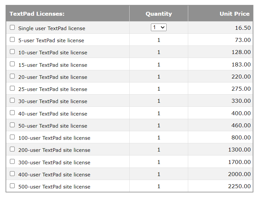Click the 2250.00 unit price cell
The width and height of the screenshot is (254, 197).
coord(239,186)
